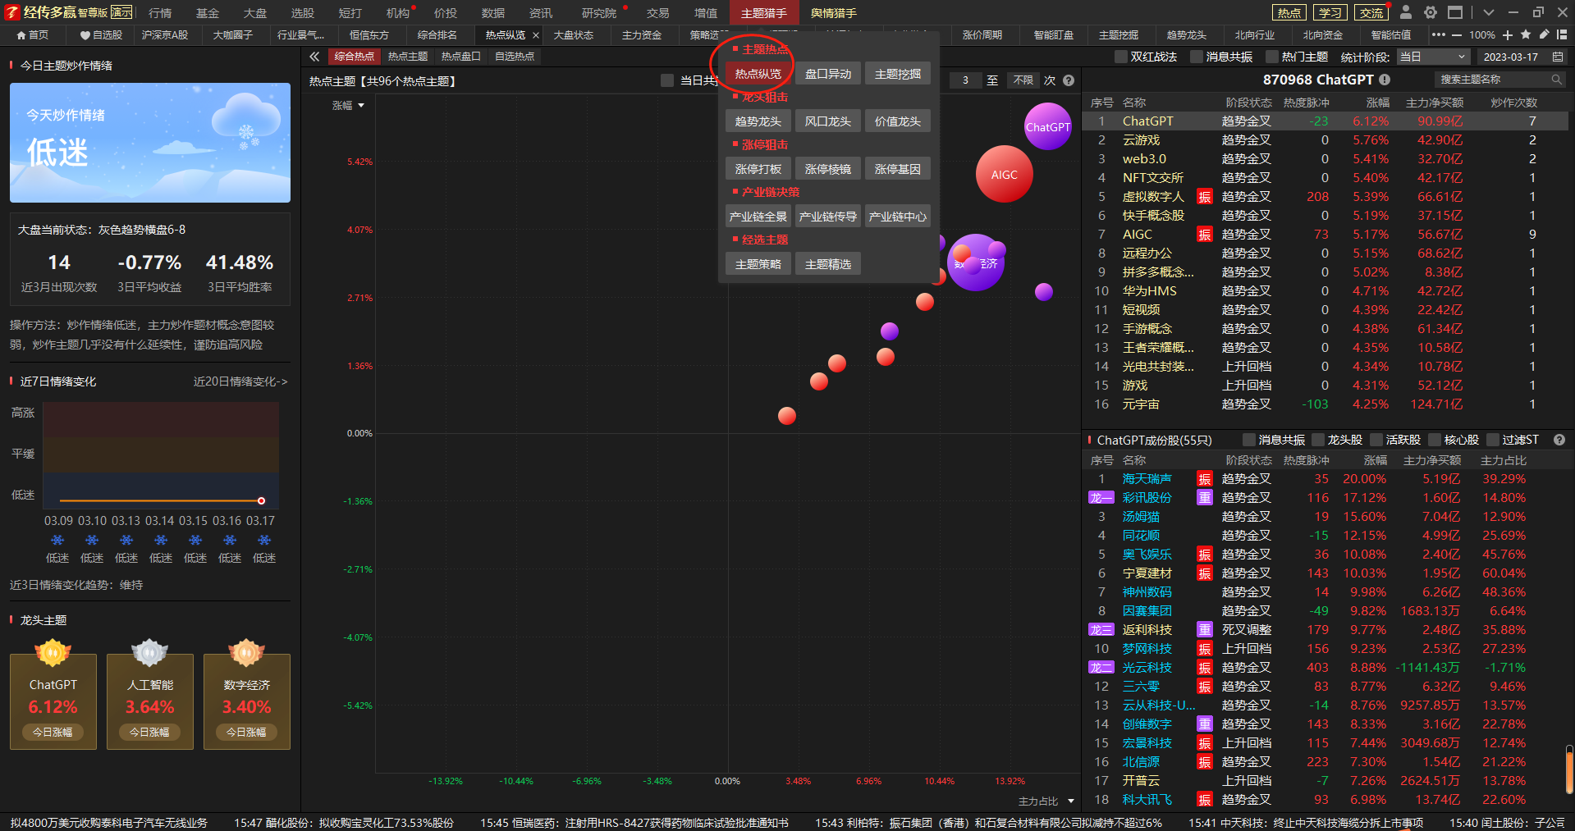Click the help question mark in ChatGPT成份股 panel

tap(1559, 440)
